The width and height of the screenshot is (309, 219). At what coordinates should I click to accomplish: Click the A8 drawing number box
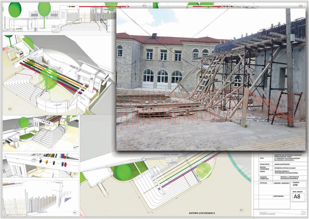point(297,197)
